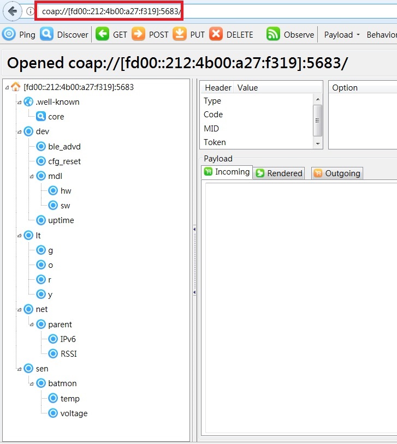This screenshot has width=397, height=444.
Task: Click the core resource search icon
Action: 41,116
